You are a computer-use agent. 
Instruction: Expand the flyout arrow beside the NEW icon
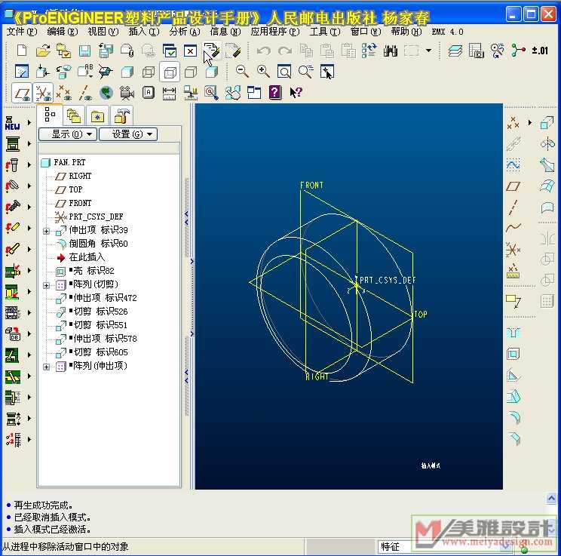click(x=29, y=123)
